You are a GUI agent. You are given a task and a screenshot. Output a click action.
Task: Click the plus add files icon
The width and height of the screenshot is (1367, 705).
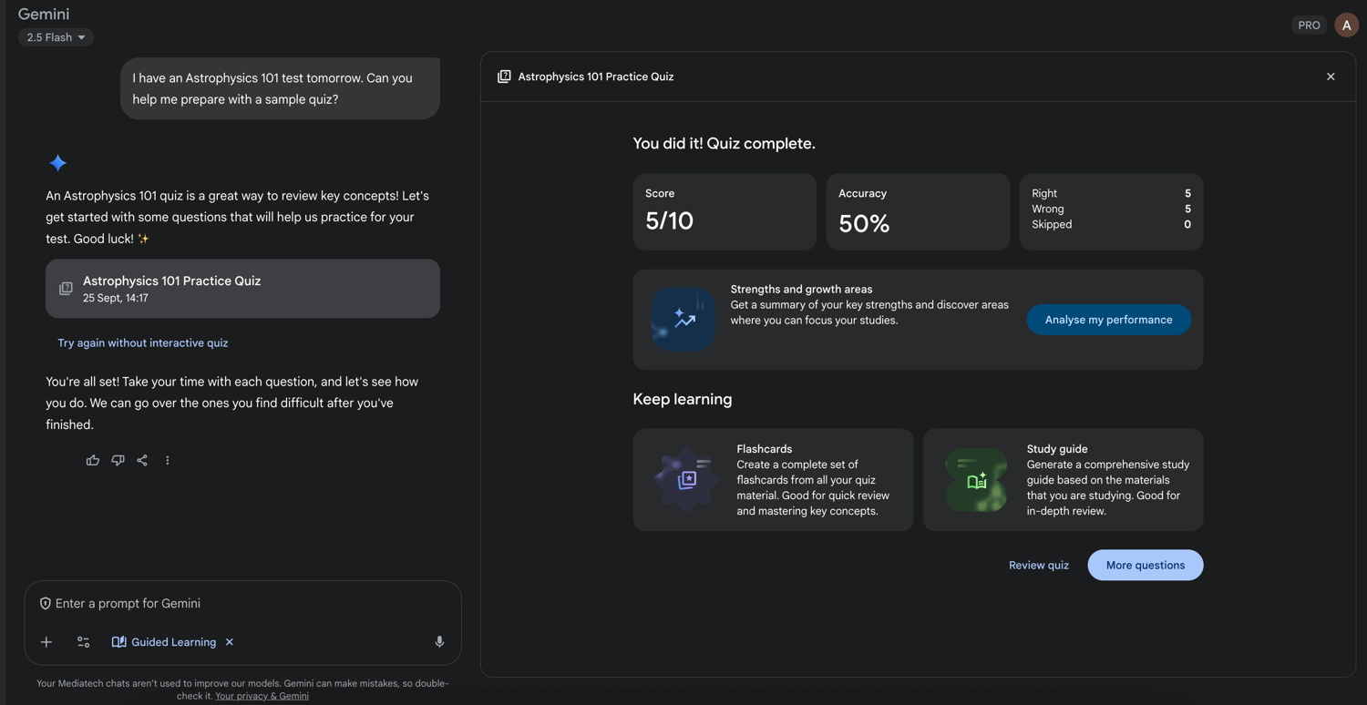pos(46,642)
